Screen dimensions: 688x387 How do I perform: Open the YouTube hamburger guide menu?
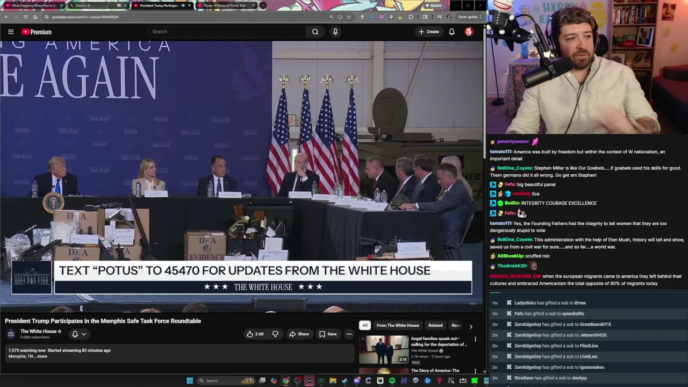[11, 32]
